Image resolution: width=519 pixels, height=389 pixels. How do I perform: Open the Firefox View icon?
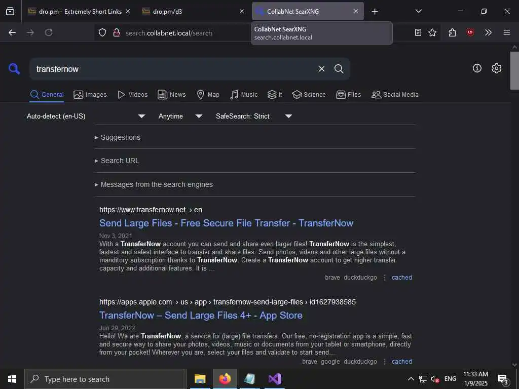(x=10, y=11)
